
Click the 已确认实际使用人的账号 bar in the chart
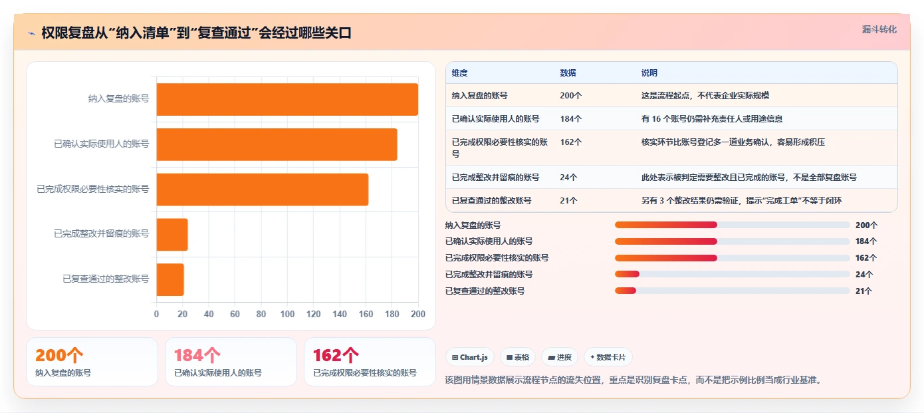[277, 144]
